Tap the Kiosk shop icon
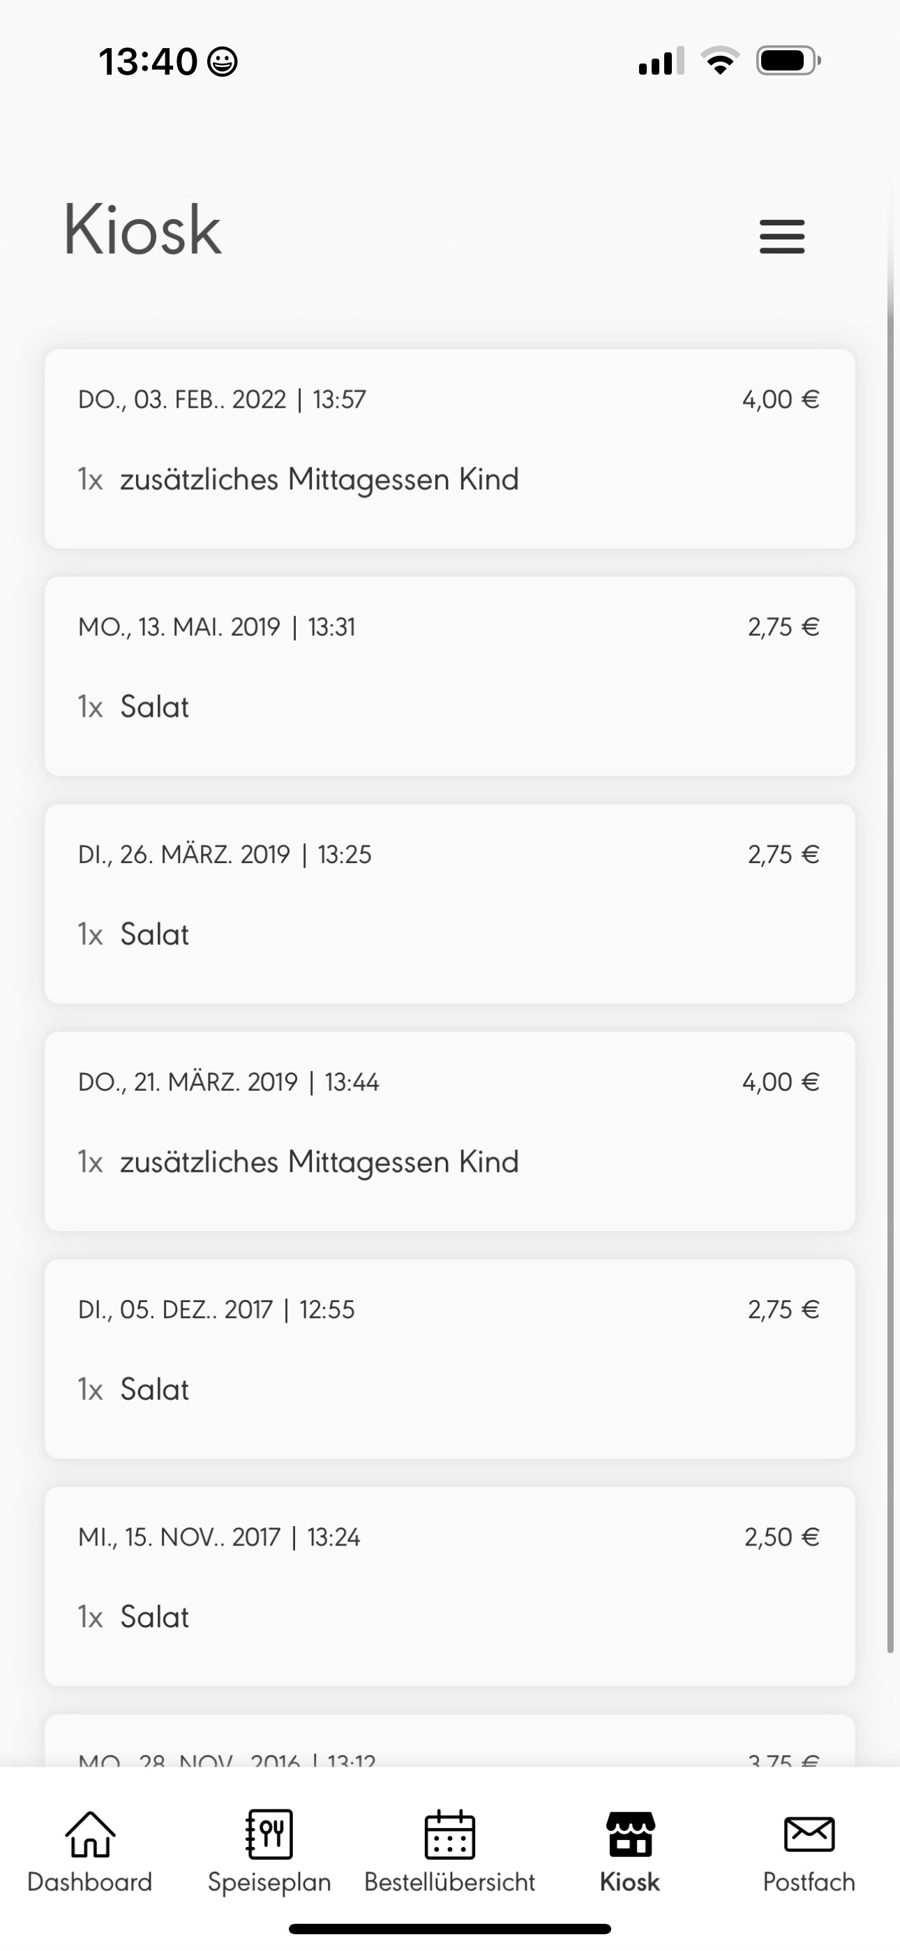 630,1834
